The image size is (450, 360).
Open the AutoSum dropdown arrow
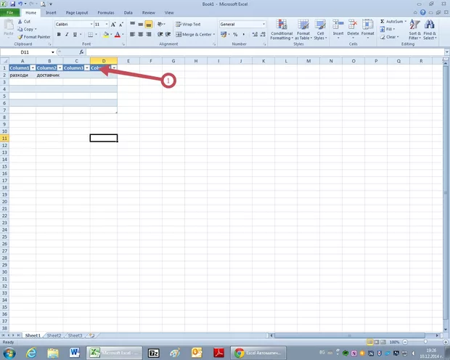[405, 22]
